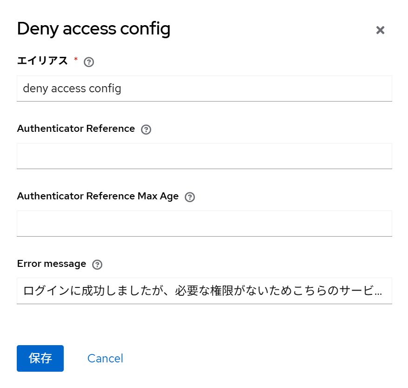
Task: Select the Authenticator Reference Max Age input
Action: tap(204, 224)
